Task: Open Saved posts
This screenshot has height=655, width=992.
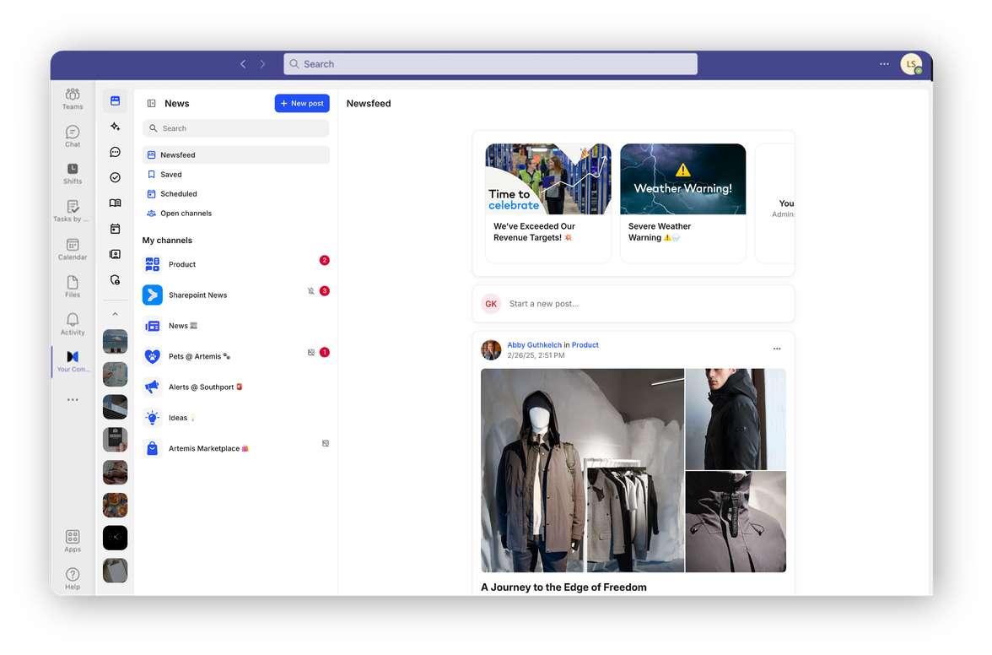Action: (236, 175)
